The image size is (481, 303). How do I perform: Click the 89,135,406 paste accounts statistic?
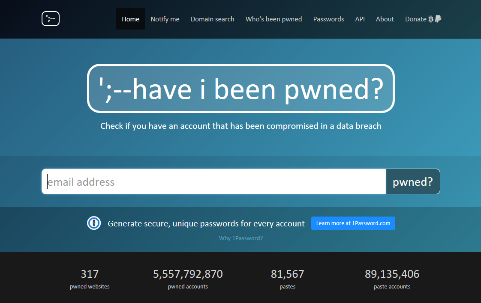(x=392, y=279)
